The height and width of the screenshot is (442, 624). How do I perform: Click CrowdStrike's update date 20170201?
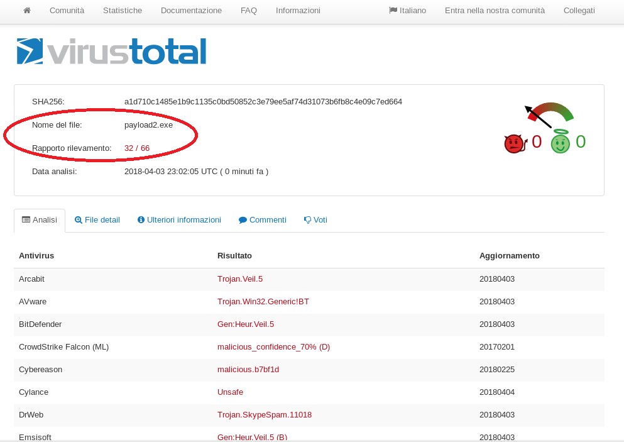pyautogui.click(x=497, y=347)
